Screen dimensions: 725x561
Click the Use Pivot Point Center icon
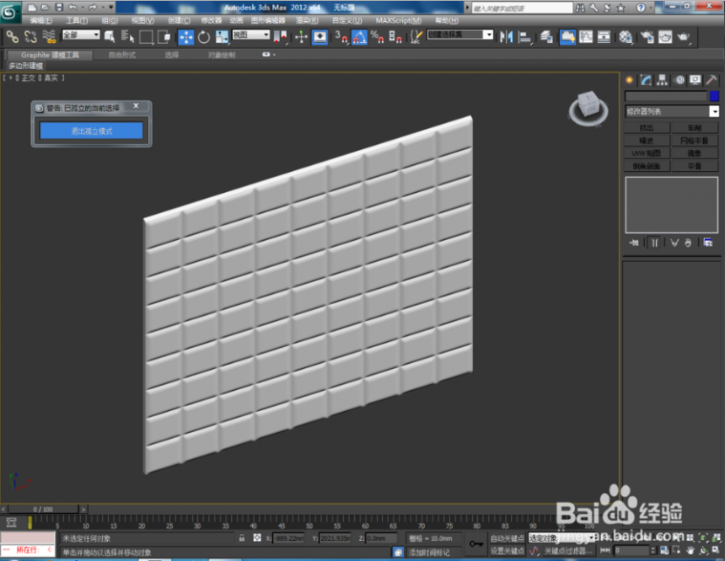tap(280, 36)
